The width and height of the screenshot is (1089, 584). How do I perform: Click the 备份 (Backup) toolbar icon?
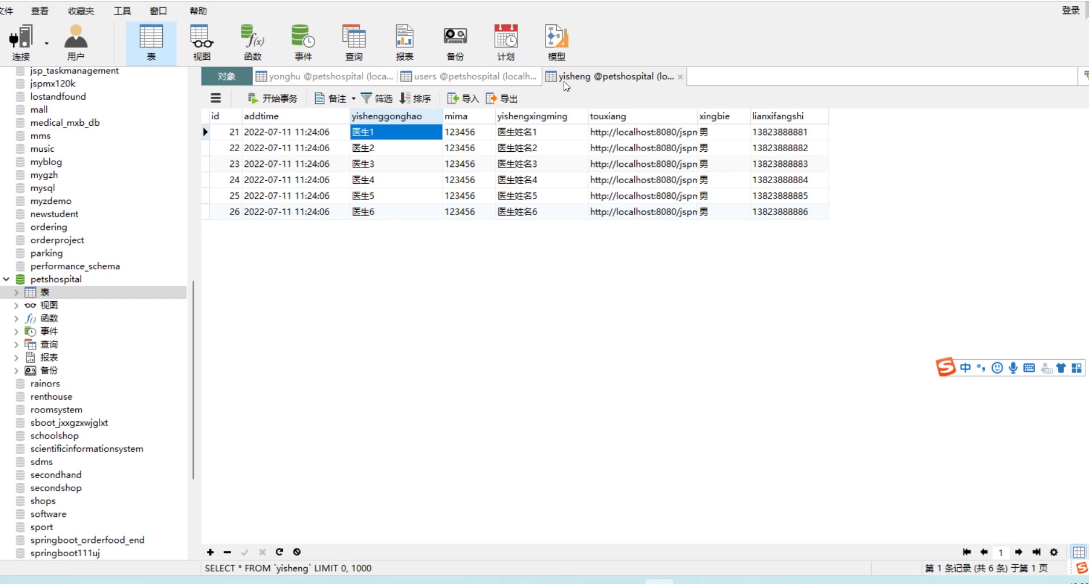tap(455, 42)
